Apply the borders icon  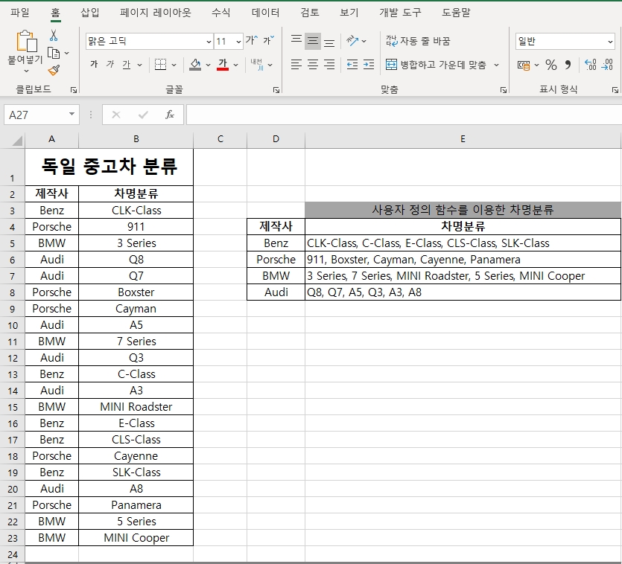(x=160, y=65)
